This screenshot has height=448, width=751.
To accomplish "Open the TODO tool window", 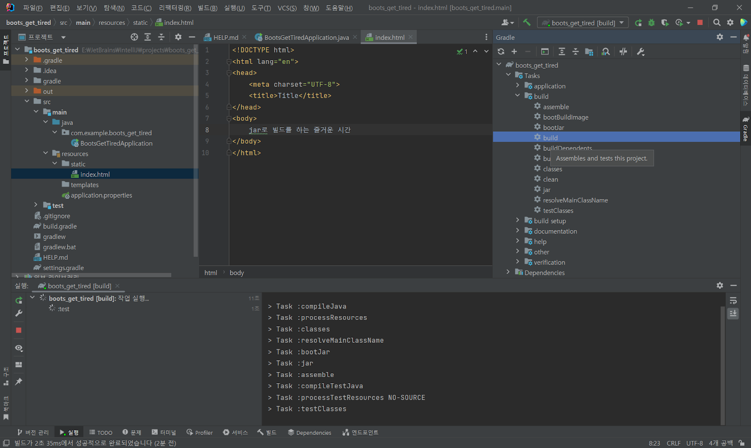I will pos(101,433).
